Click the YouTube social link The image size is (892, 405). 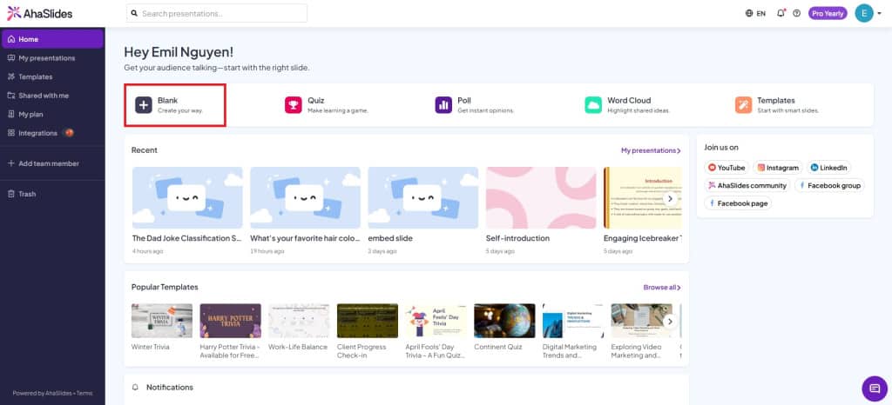pos(726,168)
